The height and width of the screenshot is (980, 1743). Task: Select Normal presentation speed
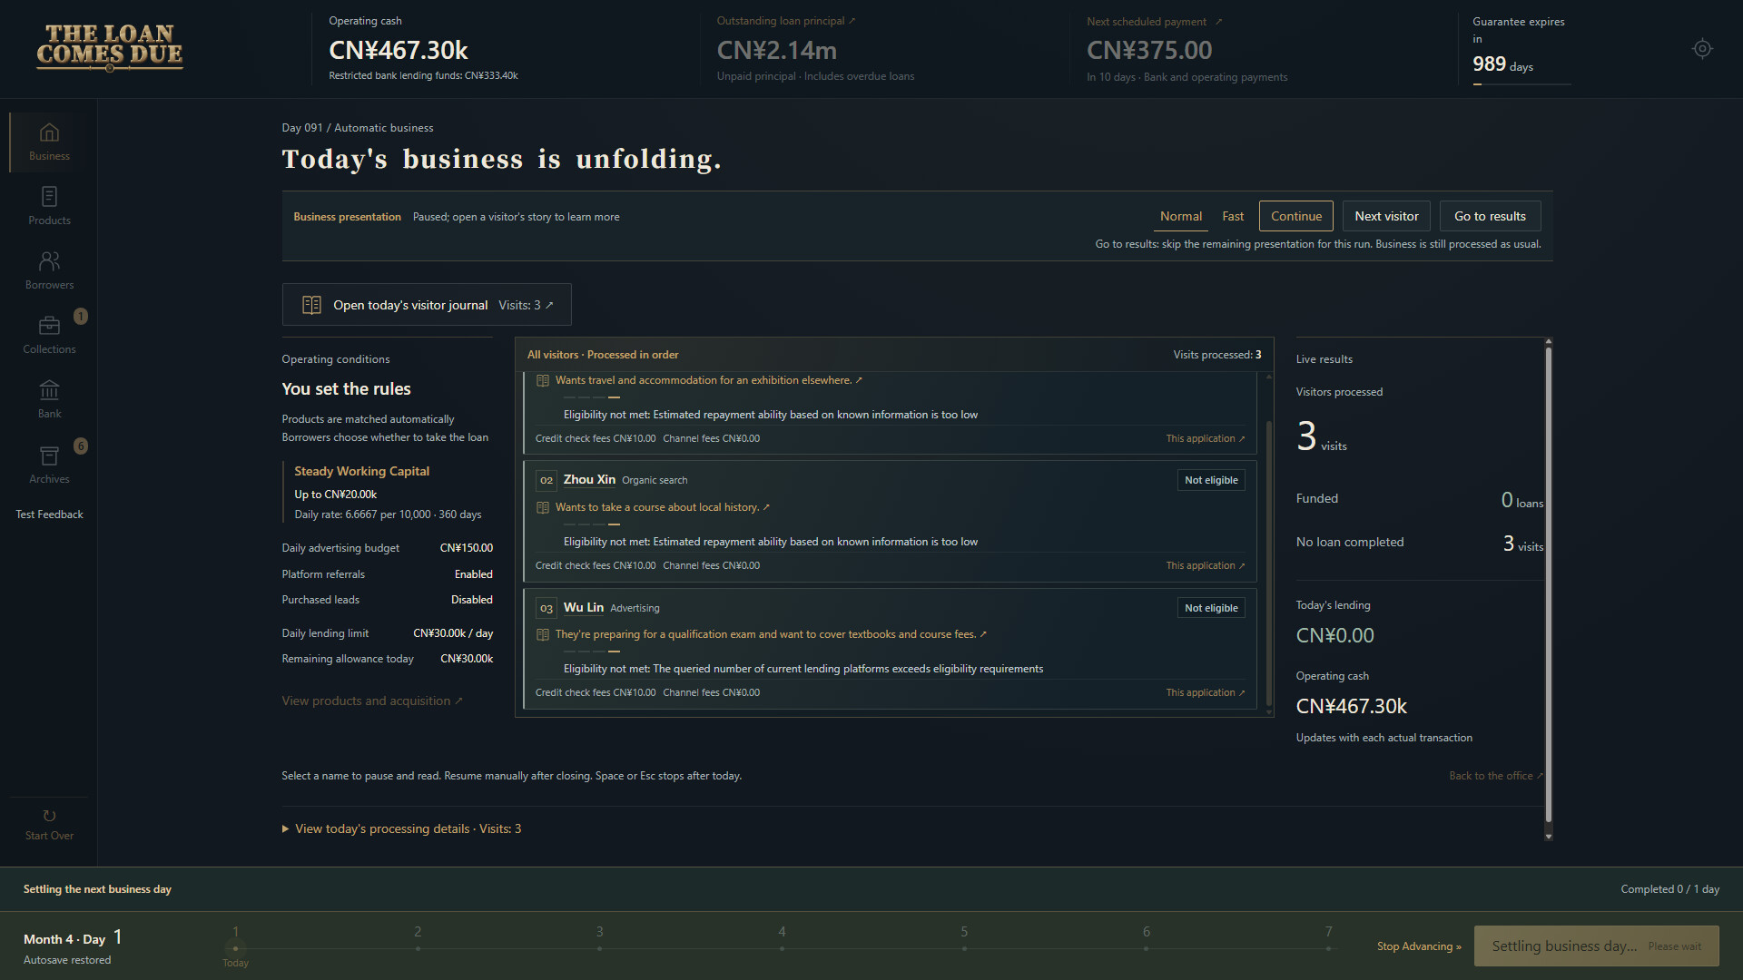1180,217
